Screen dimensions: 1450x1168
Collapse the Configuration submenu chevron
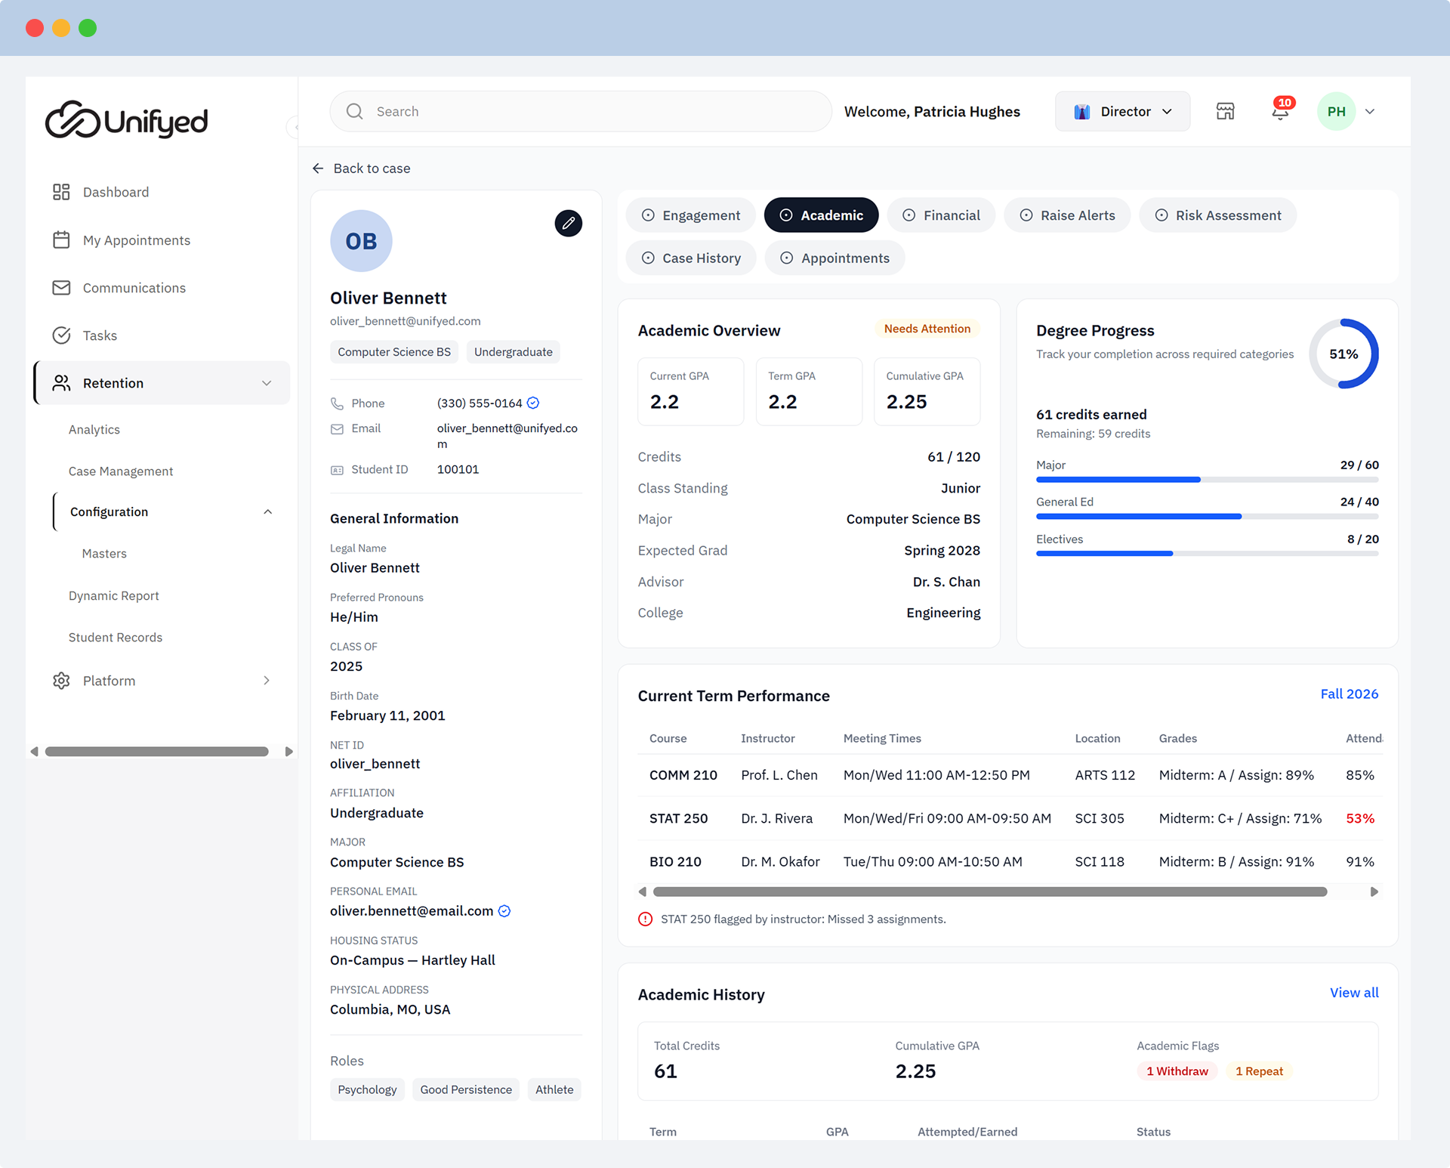(x=267, y=512)
